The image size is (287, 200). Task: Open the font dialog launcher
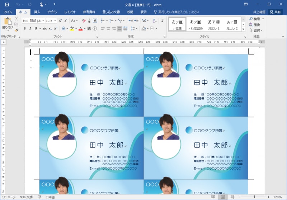(97, 37)
